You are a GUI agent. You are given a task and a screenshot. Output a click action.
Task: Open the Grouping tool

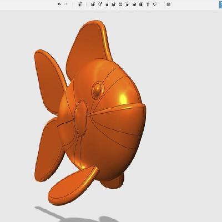coord(127,4)
